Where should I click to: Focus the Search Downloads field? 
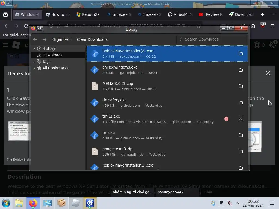point(212,39)
